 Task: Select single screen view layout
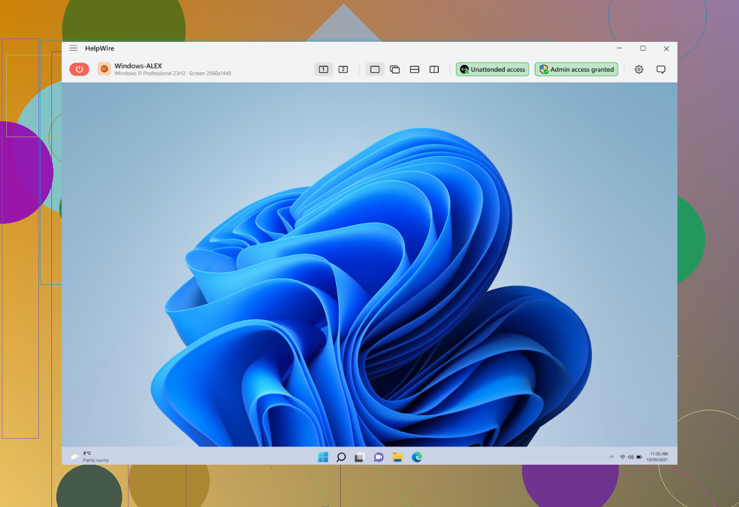click(375, 69)
